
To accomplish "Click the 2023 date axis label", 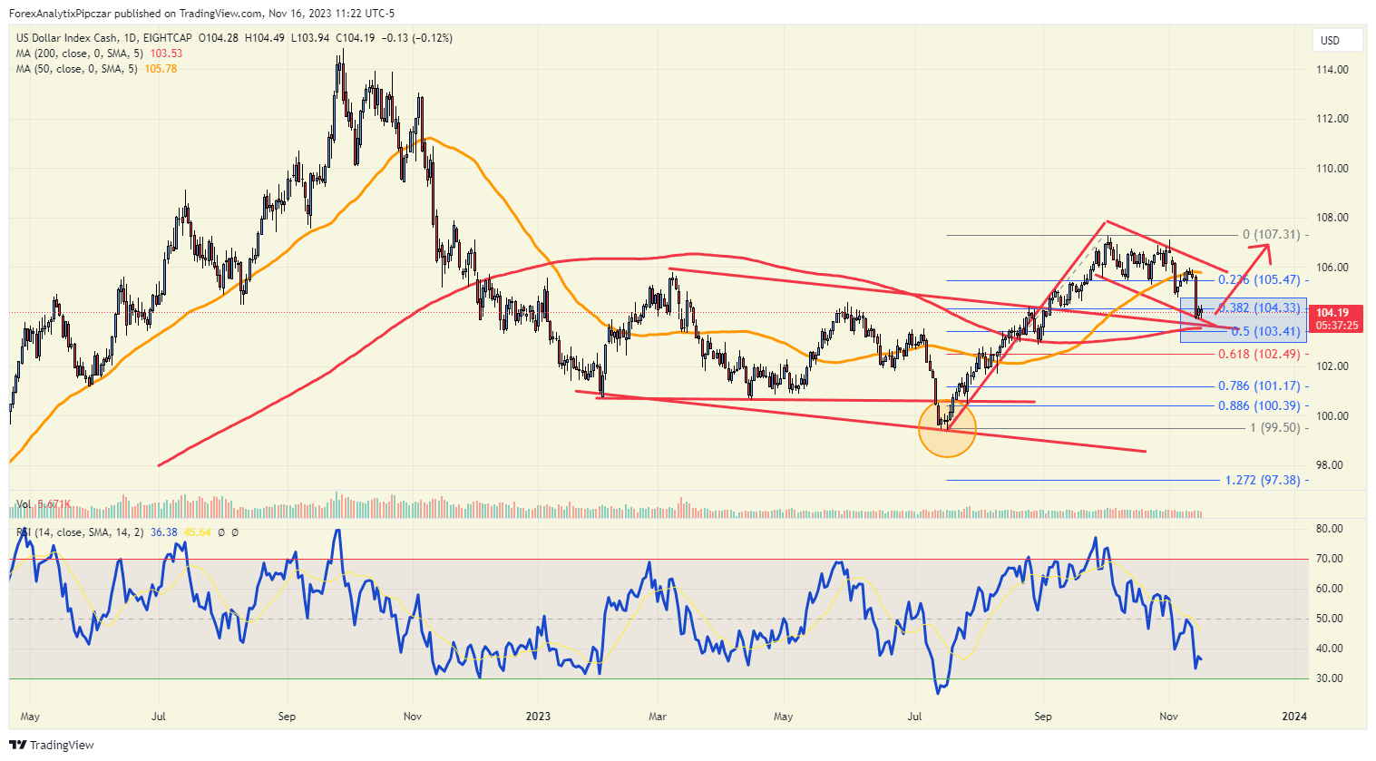I will pyautogui.click(x=539, y=717).
